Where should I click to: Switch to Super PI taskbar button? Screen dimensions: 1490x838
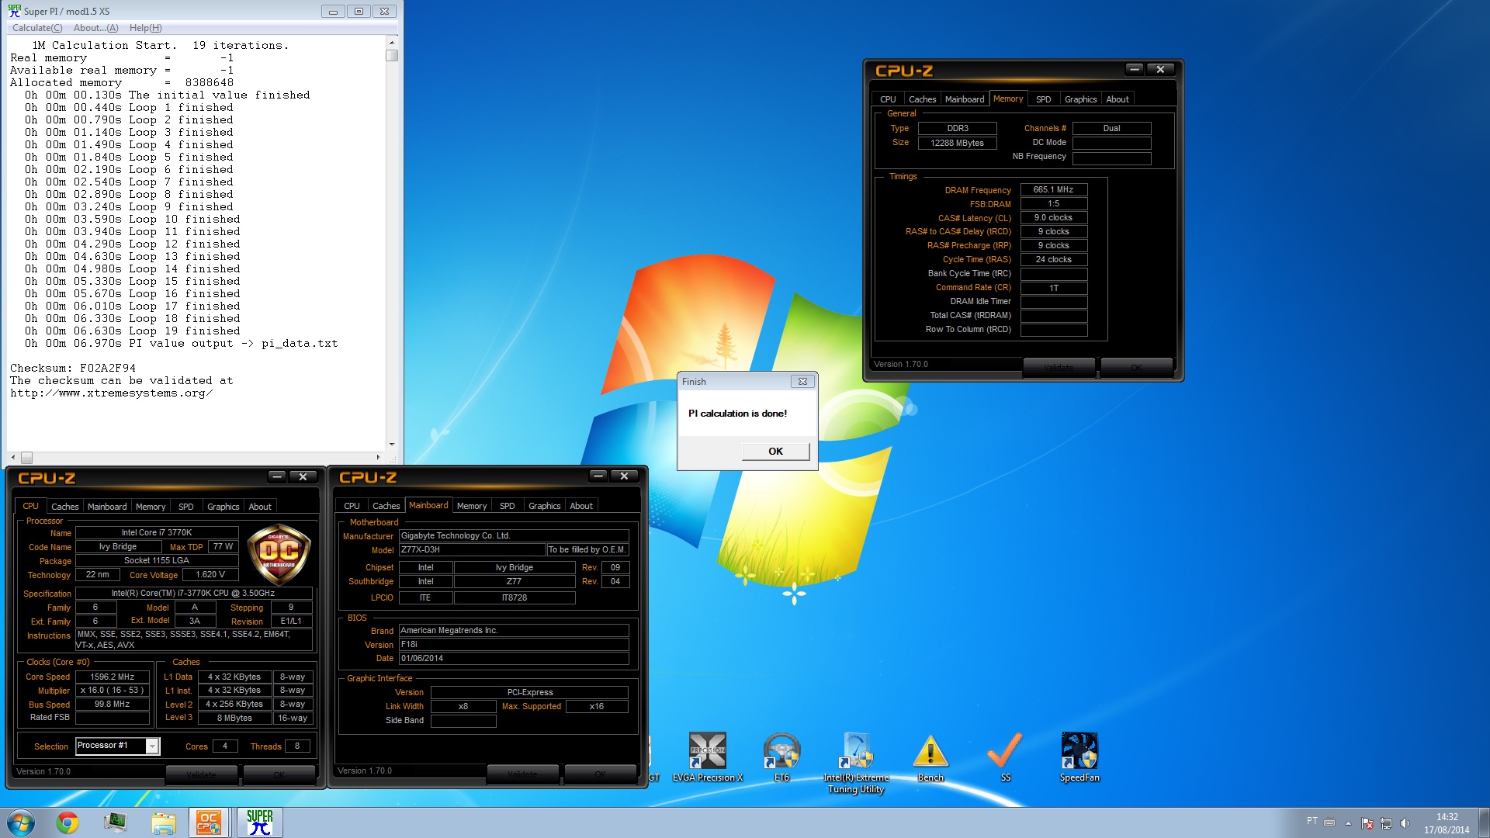tap(259, 822)
